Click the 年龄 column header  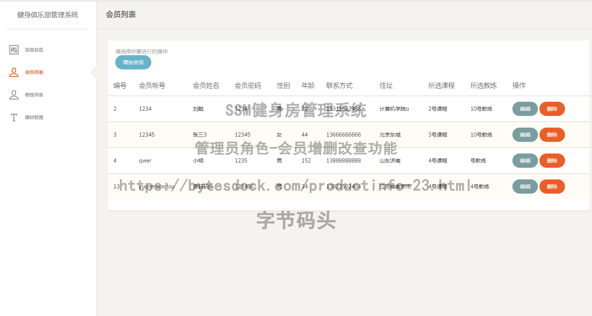pyautogui.click(x=308, y=86)
